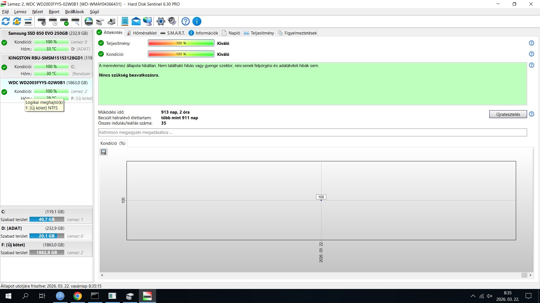Click disk with clock test icon
This screenshot has width=540, height=303.
point(53,21)
